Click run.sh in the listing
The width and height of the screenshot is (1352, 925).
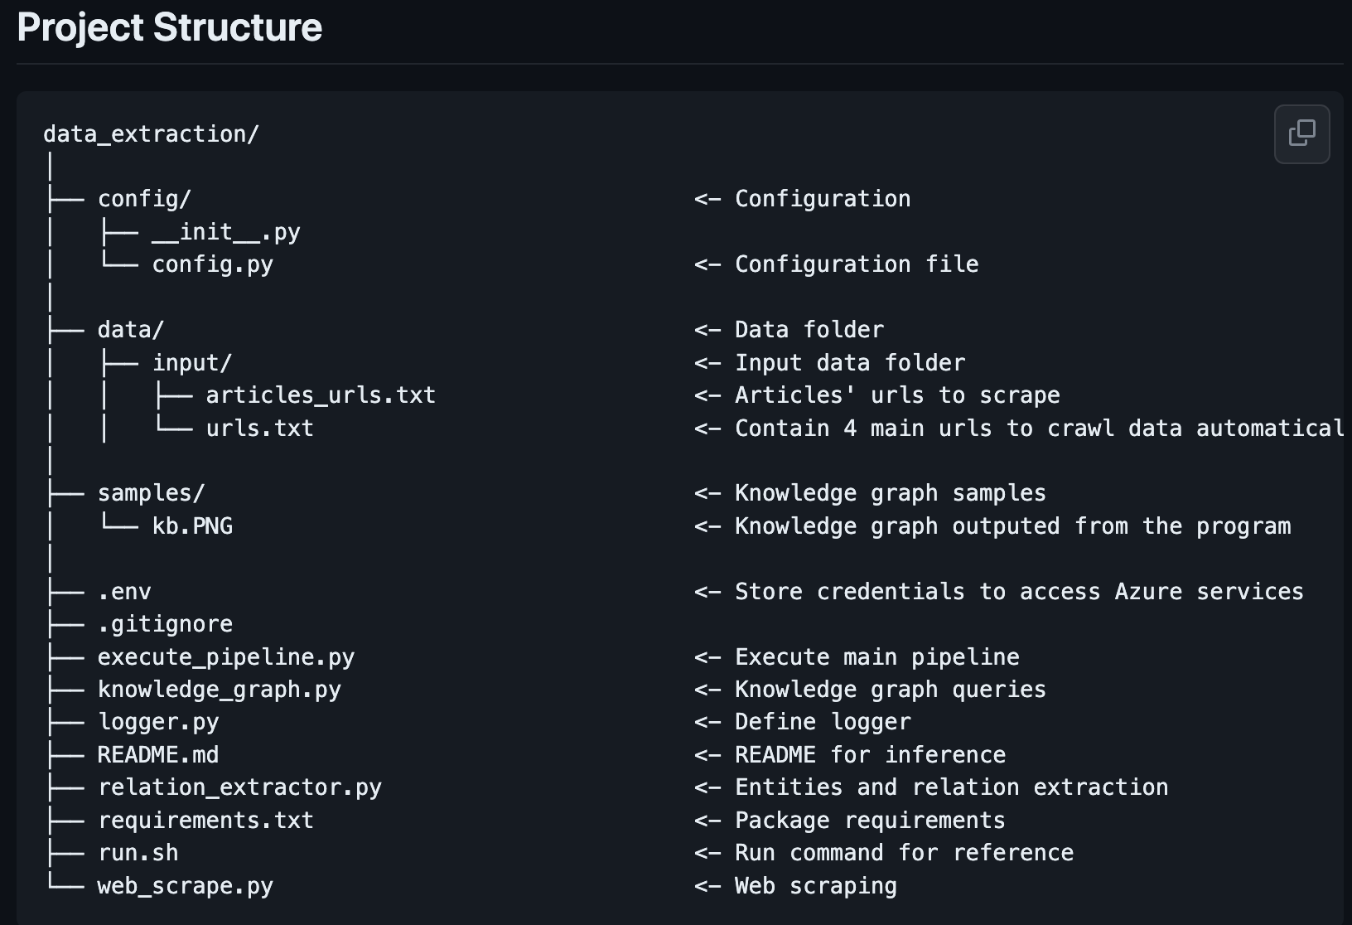pyautogui.click(x=138, y=853)
